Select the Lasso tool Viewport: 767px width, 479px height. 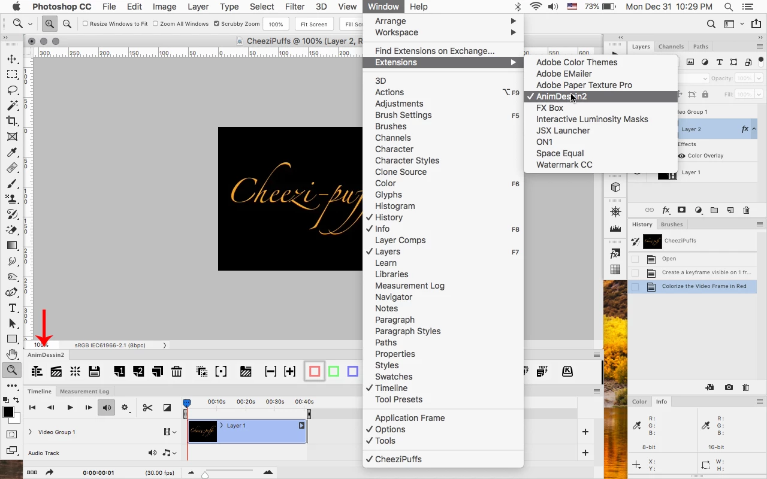point(12,90)
